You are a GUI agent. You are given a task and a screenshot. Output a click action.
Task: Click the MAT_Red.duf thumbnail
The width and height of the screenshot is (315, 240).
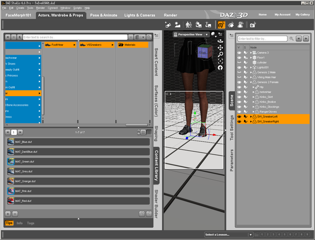(x=10, y=201)
